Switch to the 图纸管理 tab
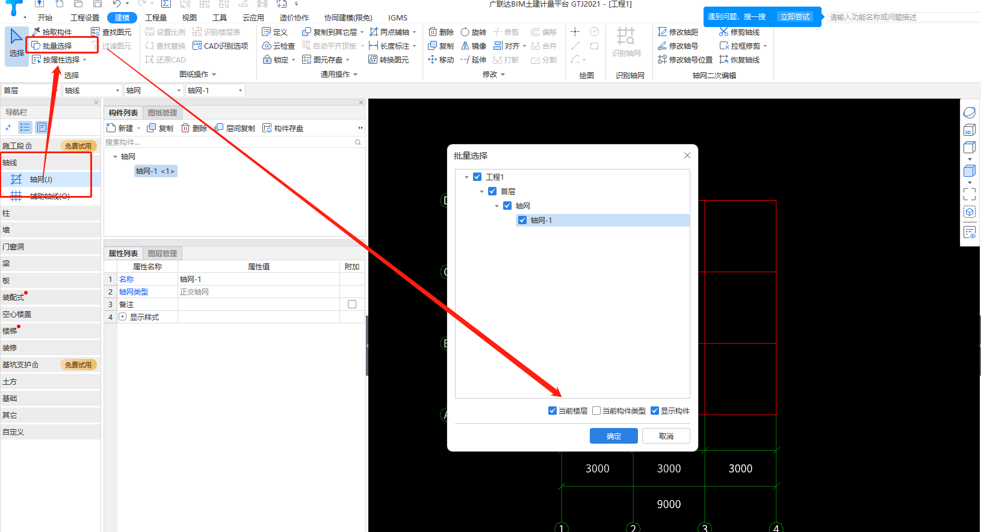The image size is (981, 532). (x=162, y=112)
